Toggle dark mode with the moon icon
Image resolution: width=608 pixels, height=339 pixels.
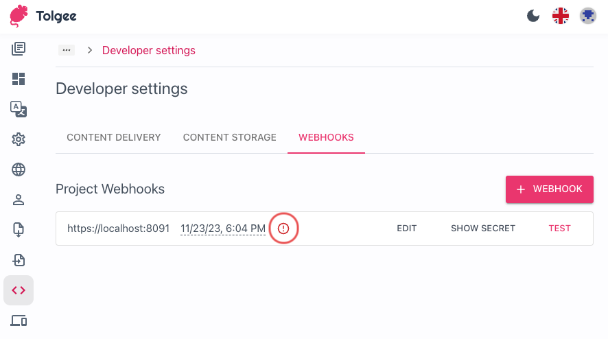(x=533, y=16)
